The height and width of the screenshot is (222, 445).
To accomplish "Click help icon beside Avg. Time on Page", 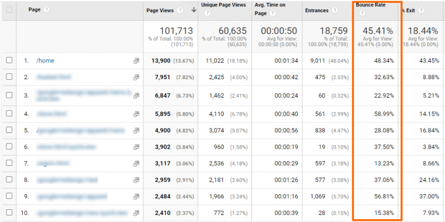I will (272, 13).
